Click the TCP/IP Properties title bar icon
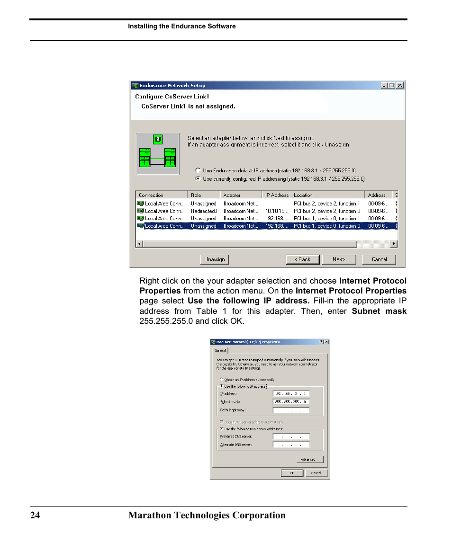 (213, 342)
